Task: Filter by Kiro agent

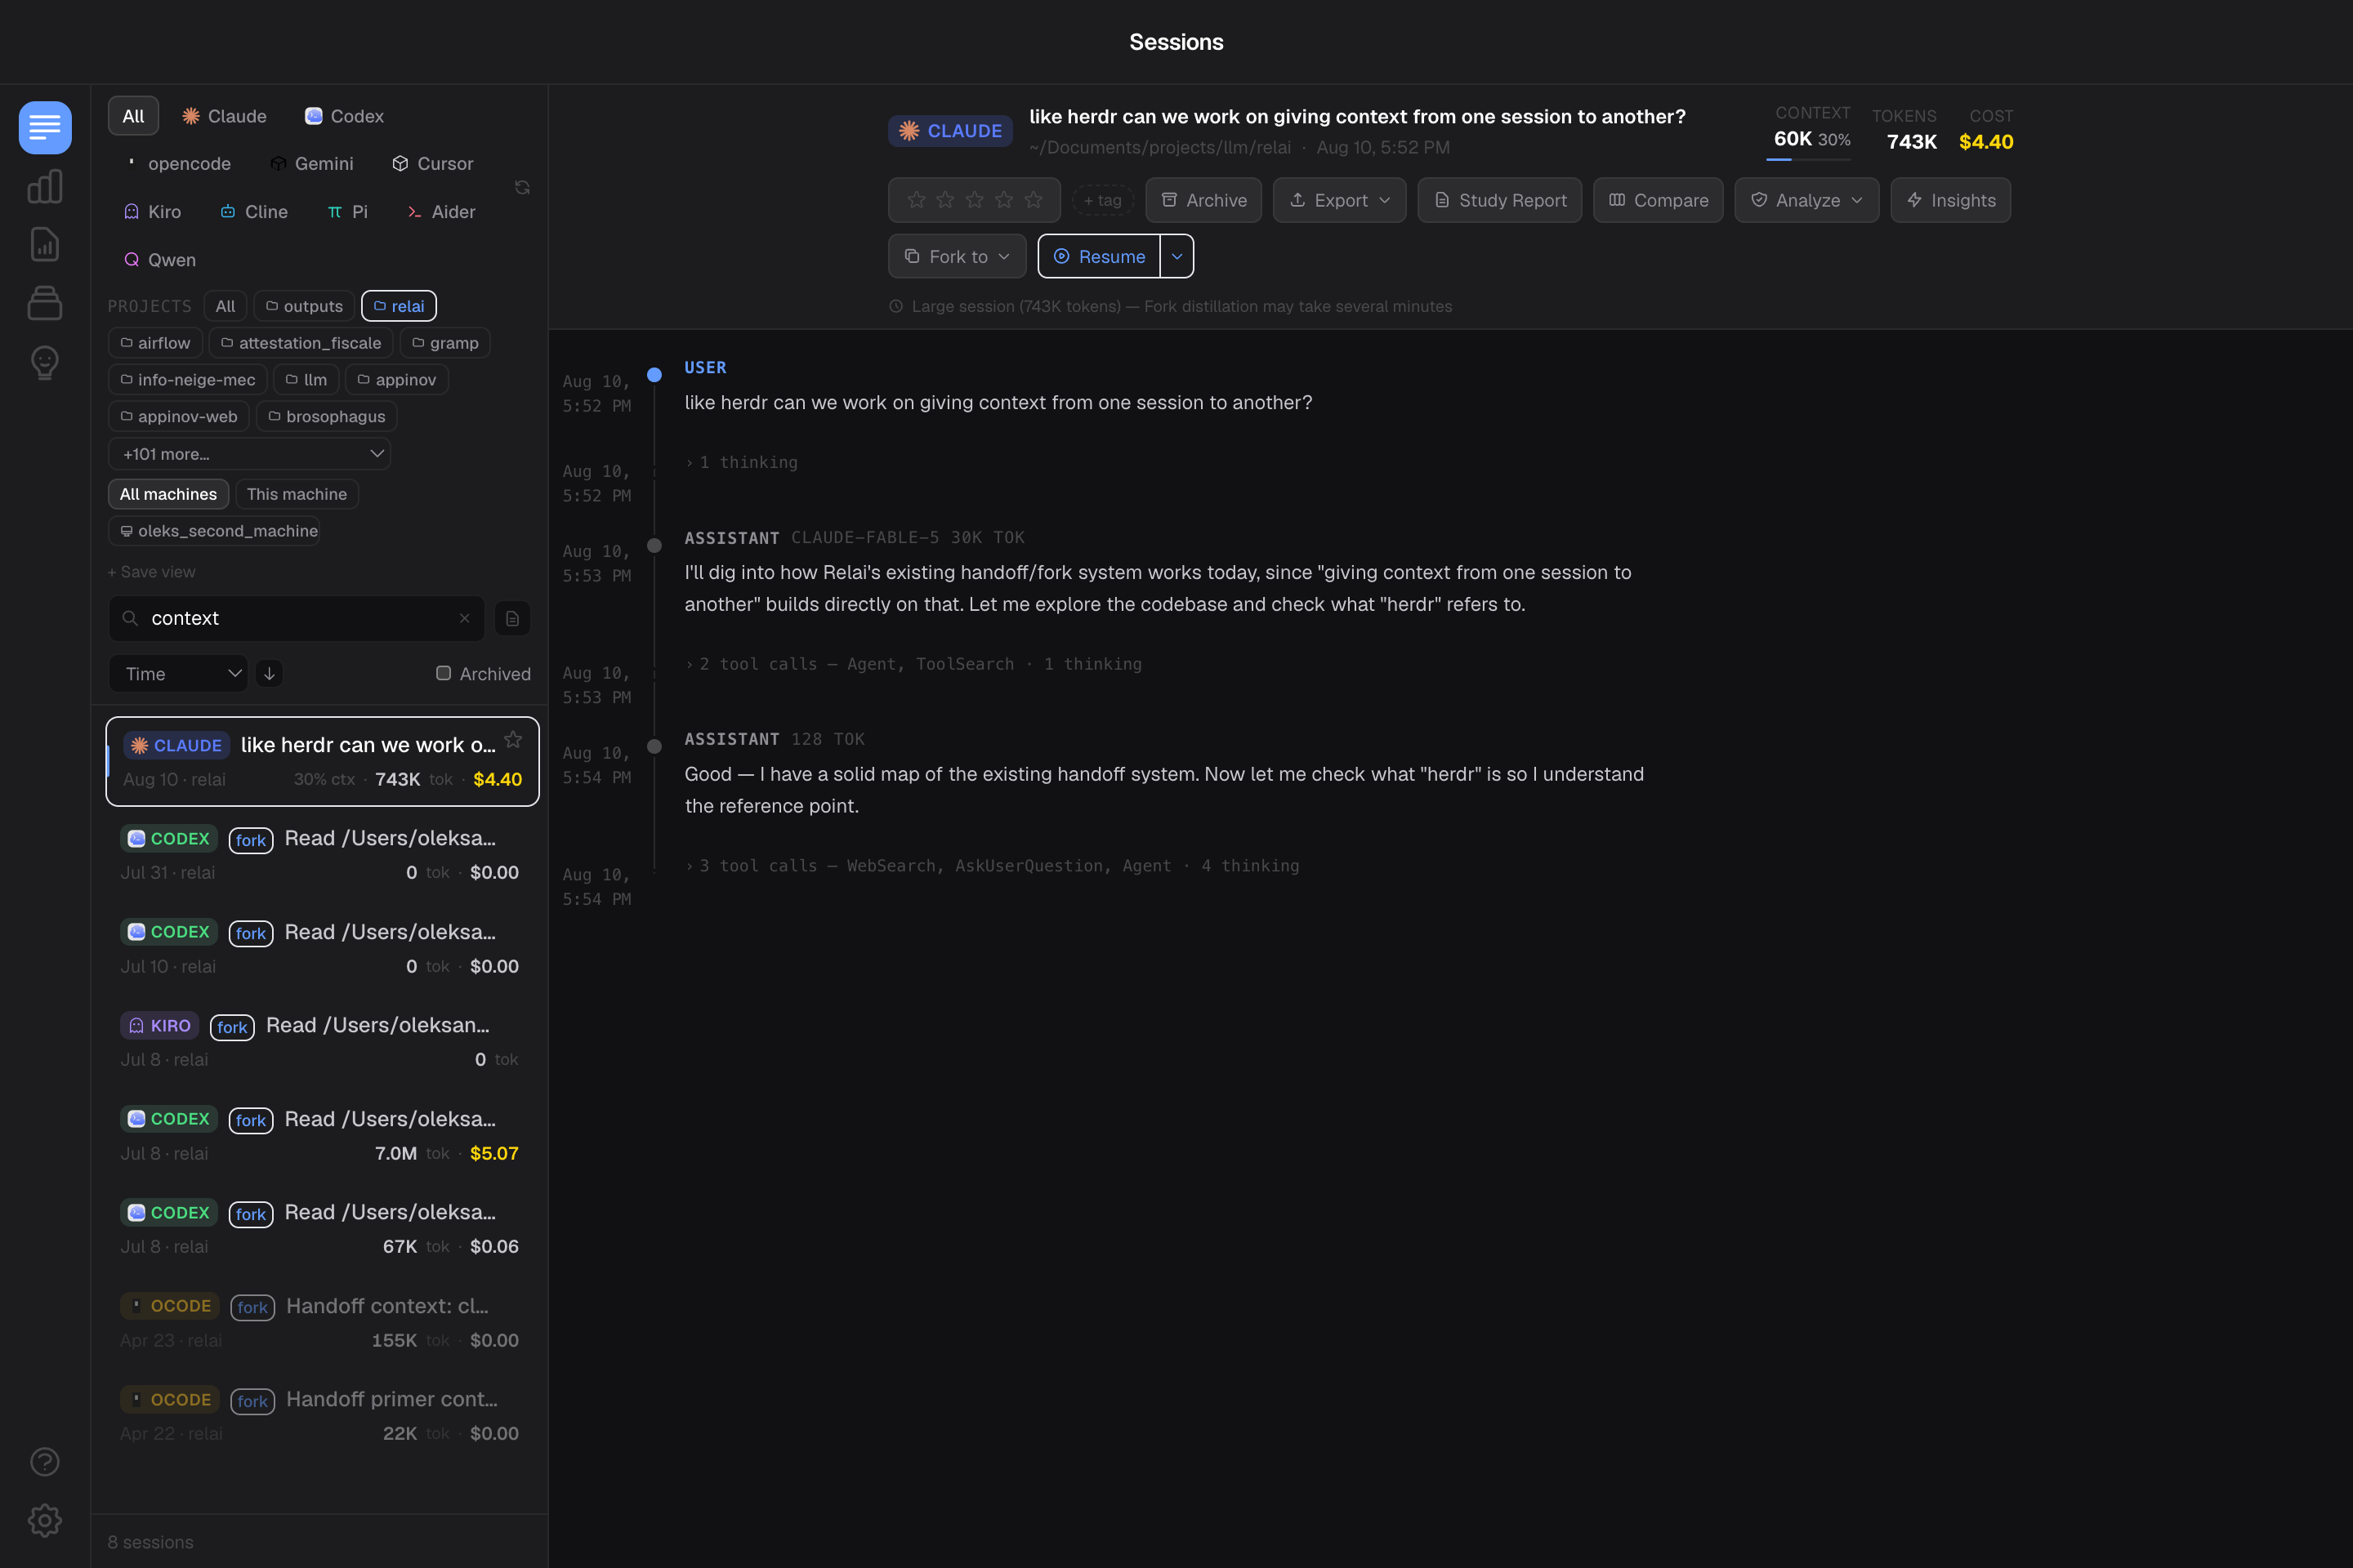Action: coord(152,211)
